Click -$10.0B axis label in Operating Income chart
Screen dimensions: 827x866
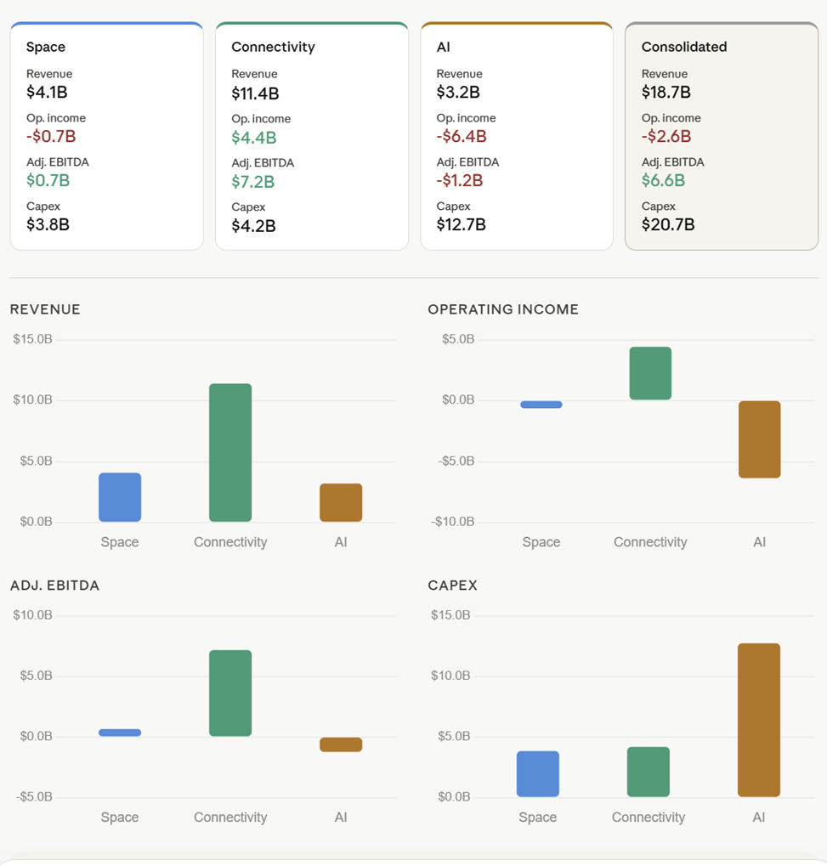452,522
